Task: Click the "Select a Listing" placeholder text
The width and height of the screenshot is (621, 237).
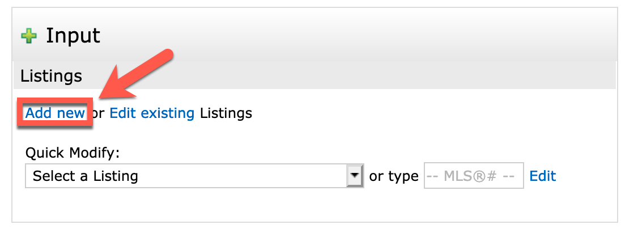Action: click(x=85, y=176)
